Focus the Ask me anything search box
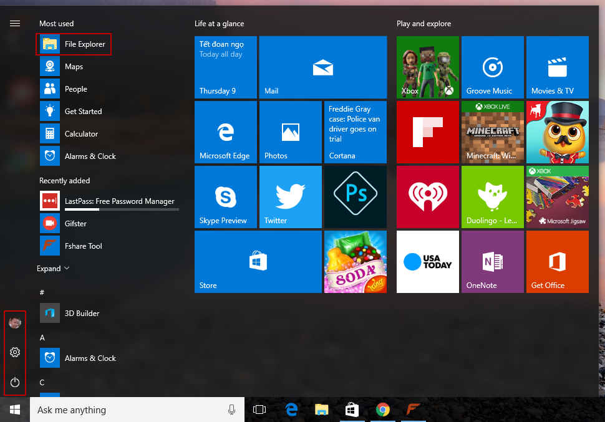This screenshot has width=605, height=422. click(137, 410)
